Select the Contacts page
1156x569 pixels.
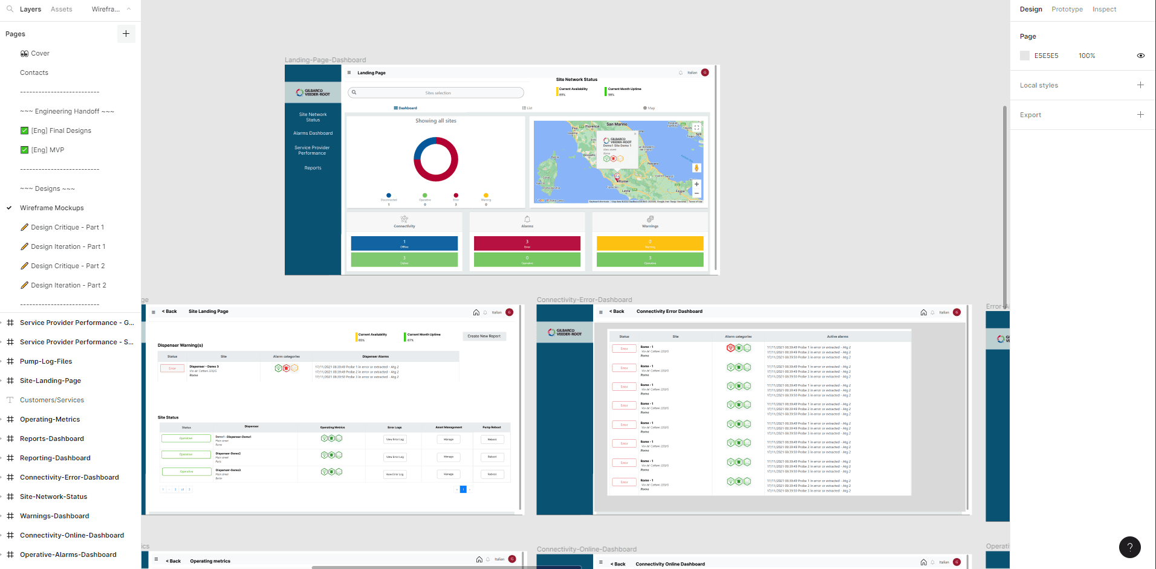(x=34, y=72)
